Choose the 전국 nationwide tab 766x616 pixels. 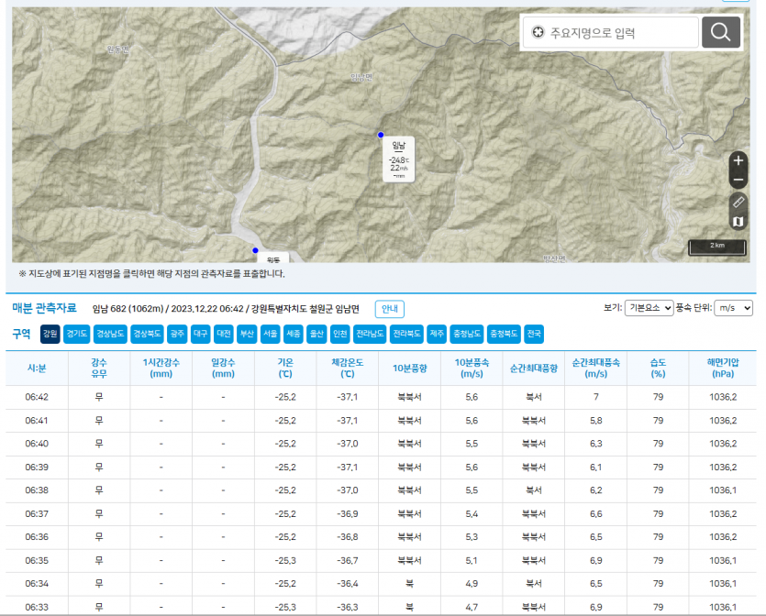click(534, 334)
